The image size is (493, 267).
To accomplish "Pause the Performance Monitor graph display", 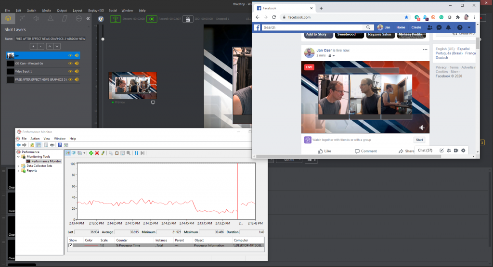I will pos(136,153).
